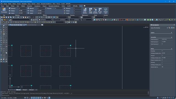Toggle grid display in status bar
This screenshot has width=176, height=99.
27,98
